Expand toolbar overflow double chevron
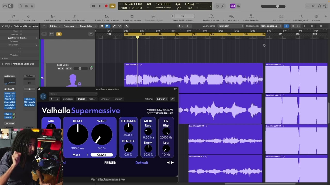Viewport: 330px width, 185px height. click(x=326, y=16)
